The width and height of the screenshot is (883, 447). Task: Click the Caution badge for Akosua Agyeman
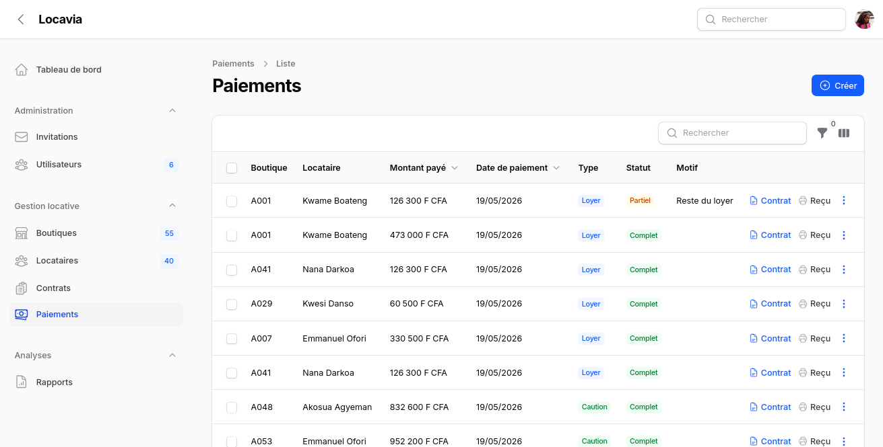click(x=594, y=407)
